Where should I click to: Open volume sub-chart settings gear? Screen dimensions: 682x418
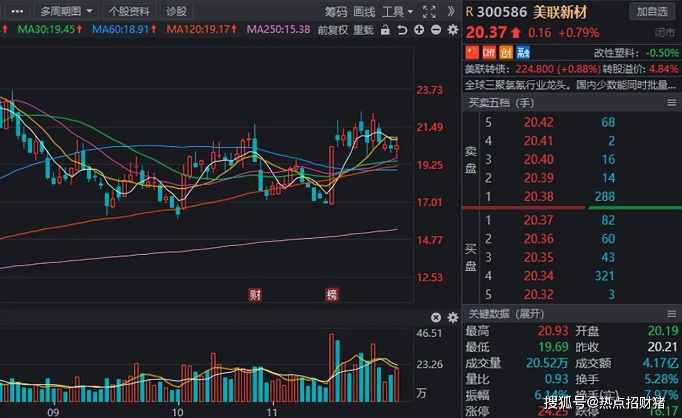click(453, 317)
